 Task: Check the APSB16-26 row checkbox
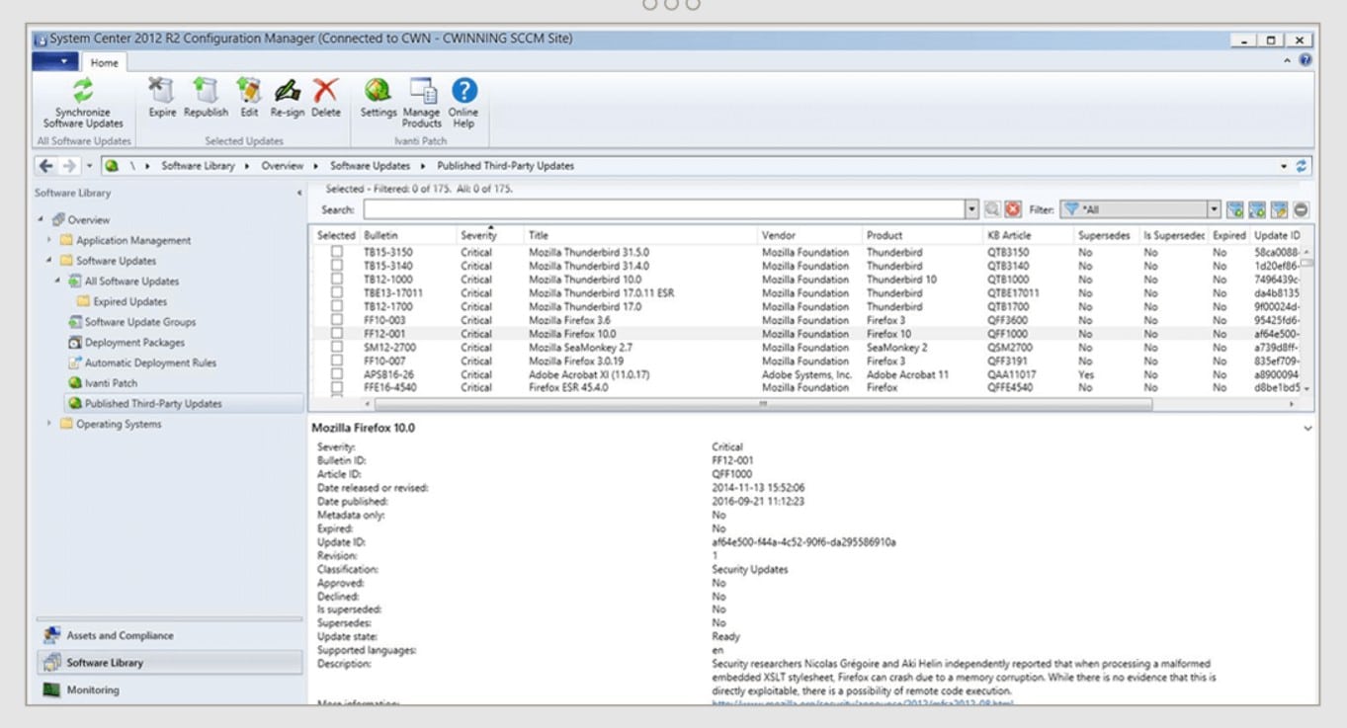click(x=337, y=374)
